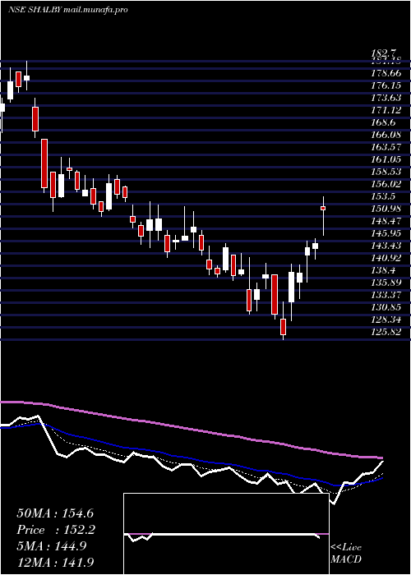The height and width of the screenshot is (575, 411).
Task: Click the 143.43 price level label
Action: [x=386, y=246]
